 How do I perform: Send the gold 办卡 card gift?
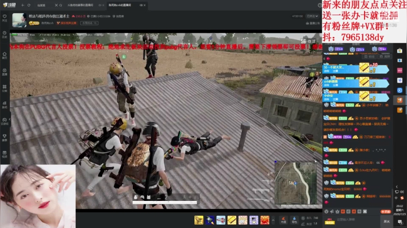(232, 220)
